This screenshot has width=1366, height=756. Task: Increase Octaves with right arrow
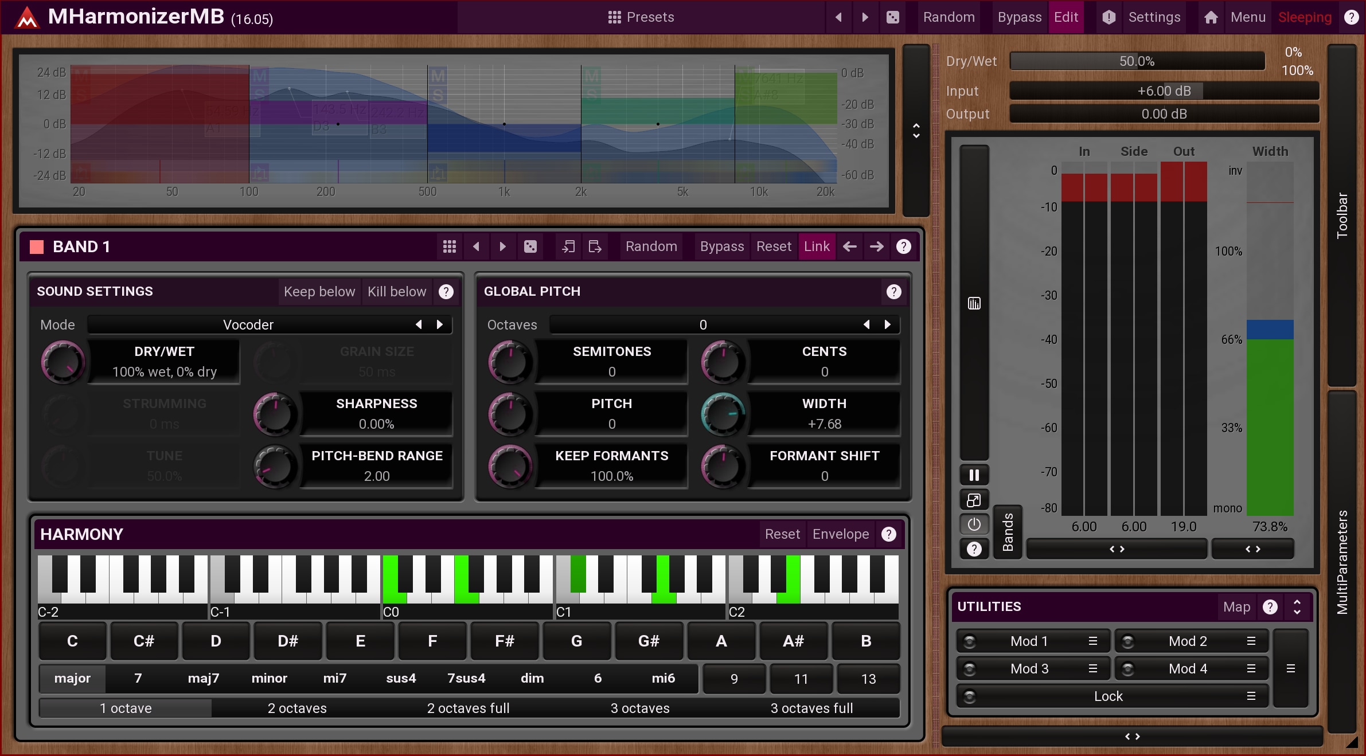[x=888, y=325]
